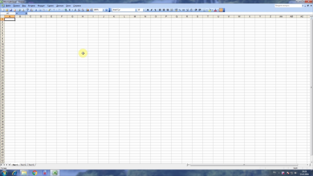Click the horizontal scrollbar thumb
Screen dimensions: 313x176
(x=244, y=165)
